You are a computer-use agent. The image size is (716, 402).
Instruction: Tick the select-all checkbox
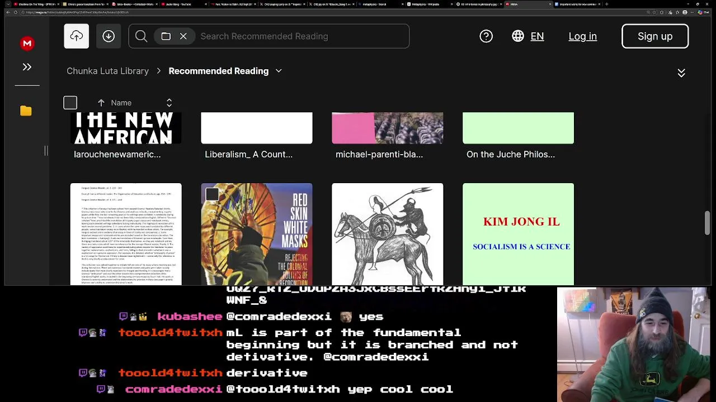point(70,103)
